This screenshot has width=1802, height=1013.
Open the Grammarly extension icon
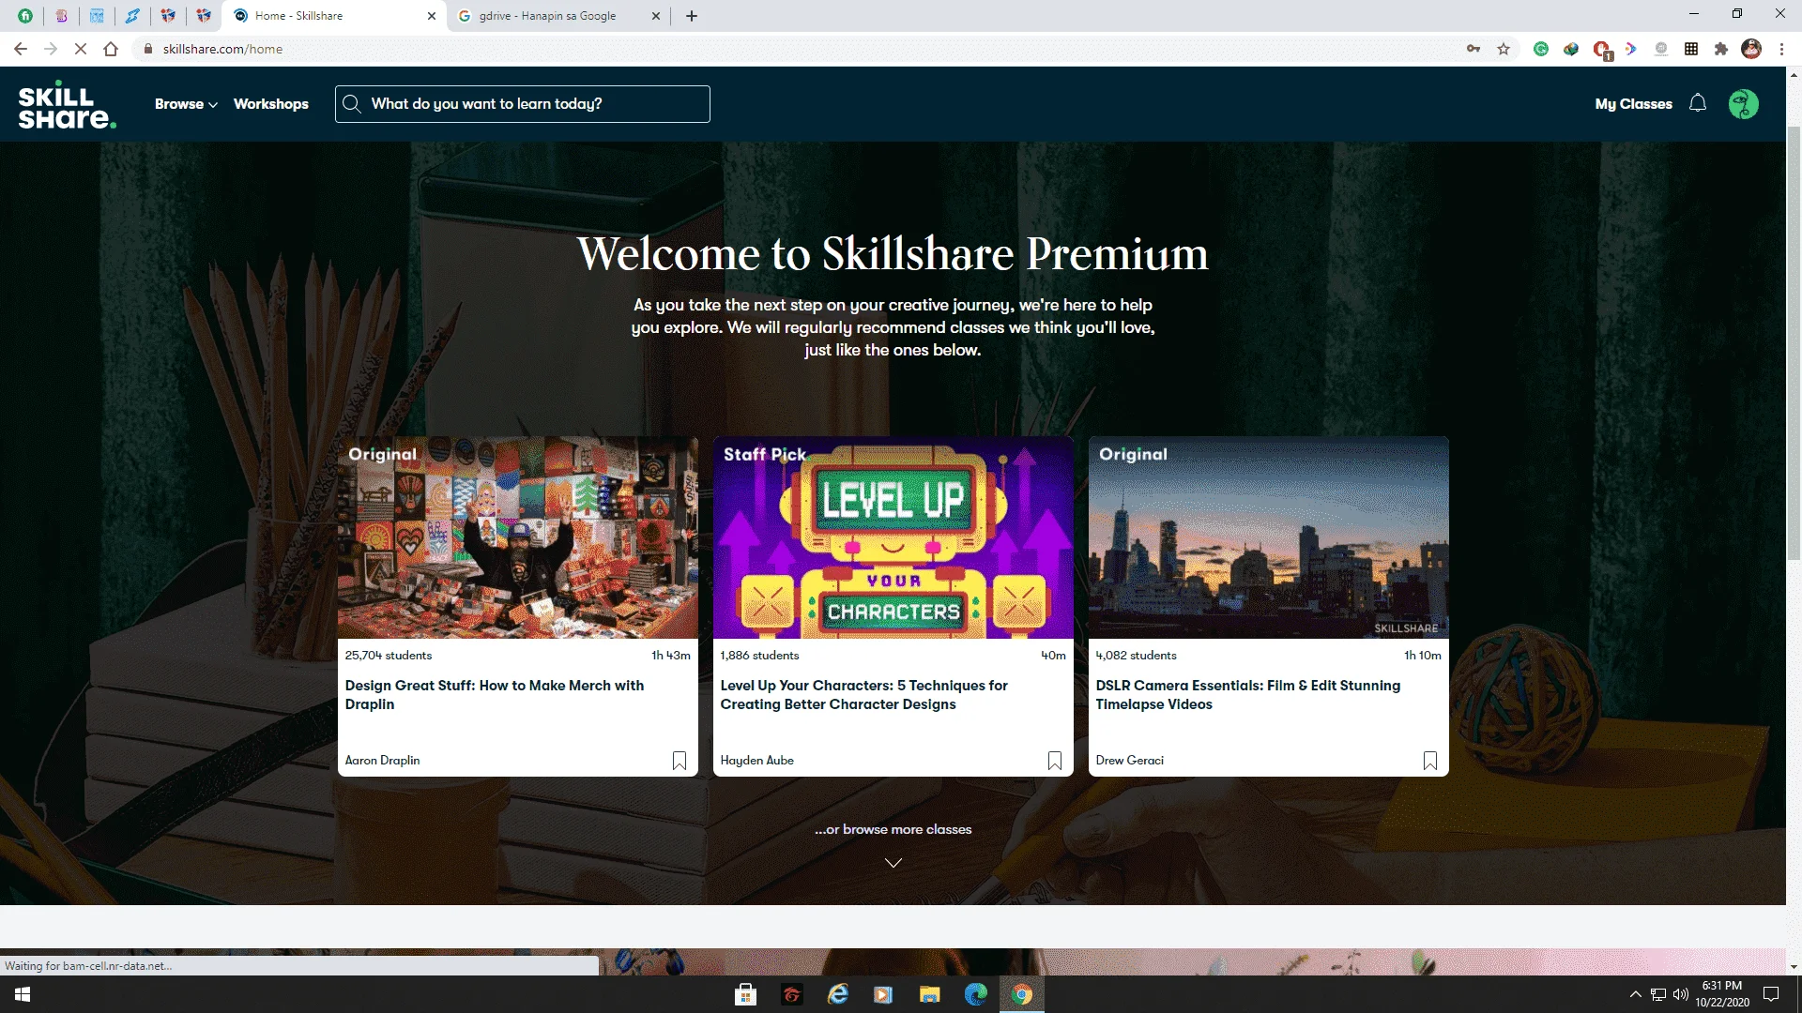(1541, 49)
